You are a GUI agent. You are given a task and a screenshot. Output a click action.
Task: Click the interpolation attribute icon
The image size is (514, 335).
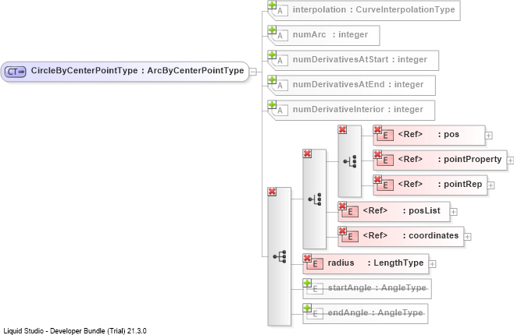pos(280,11)
